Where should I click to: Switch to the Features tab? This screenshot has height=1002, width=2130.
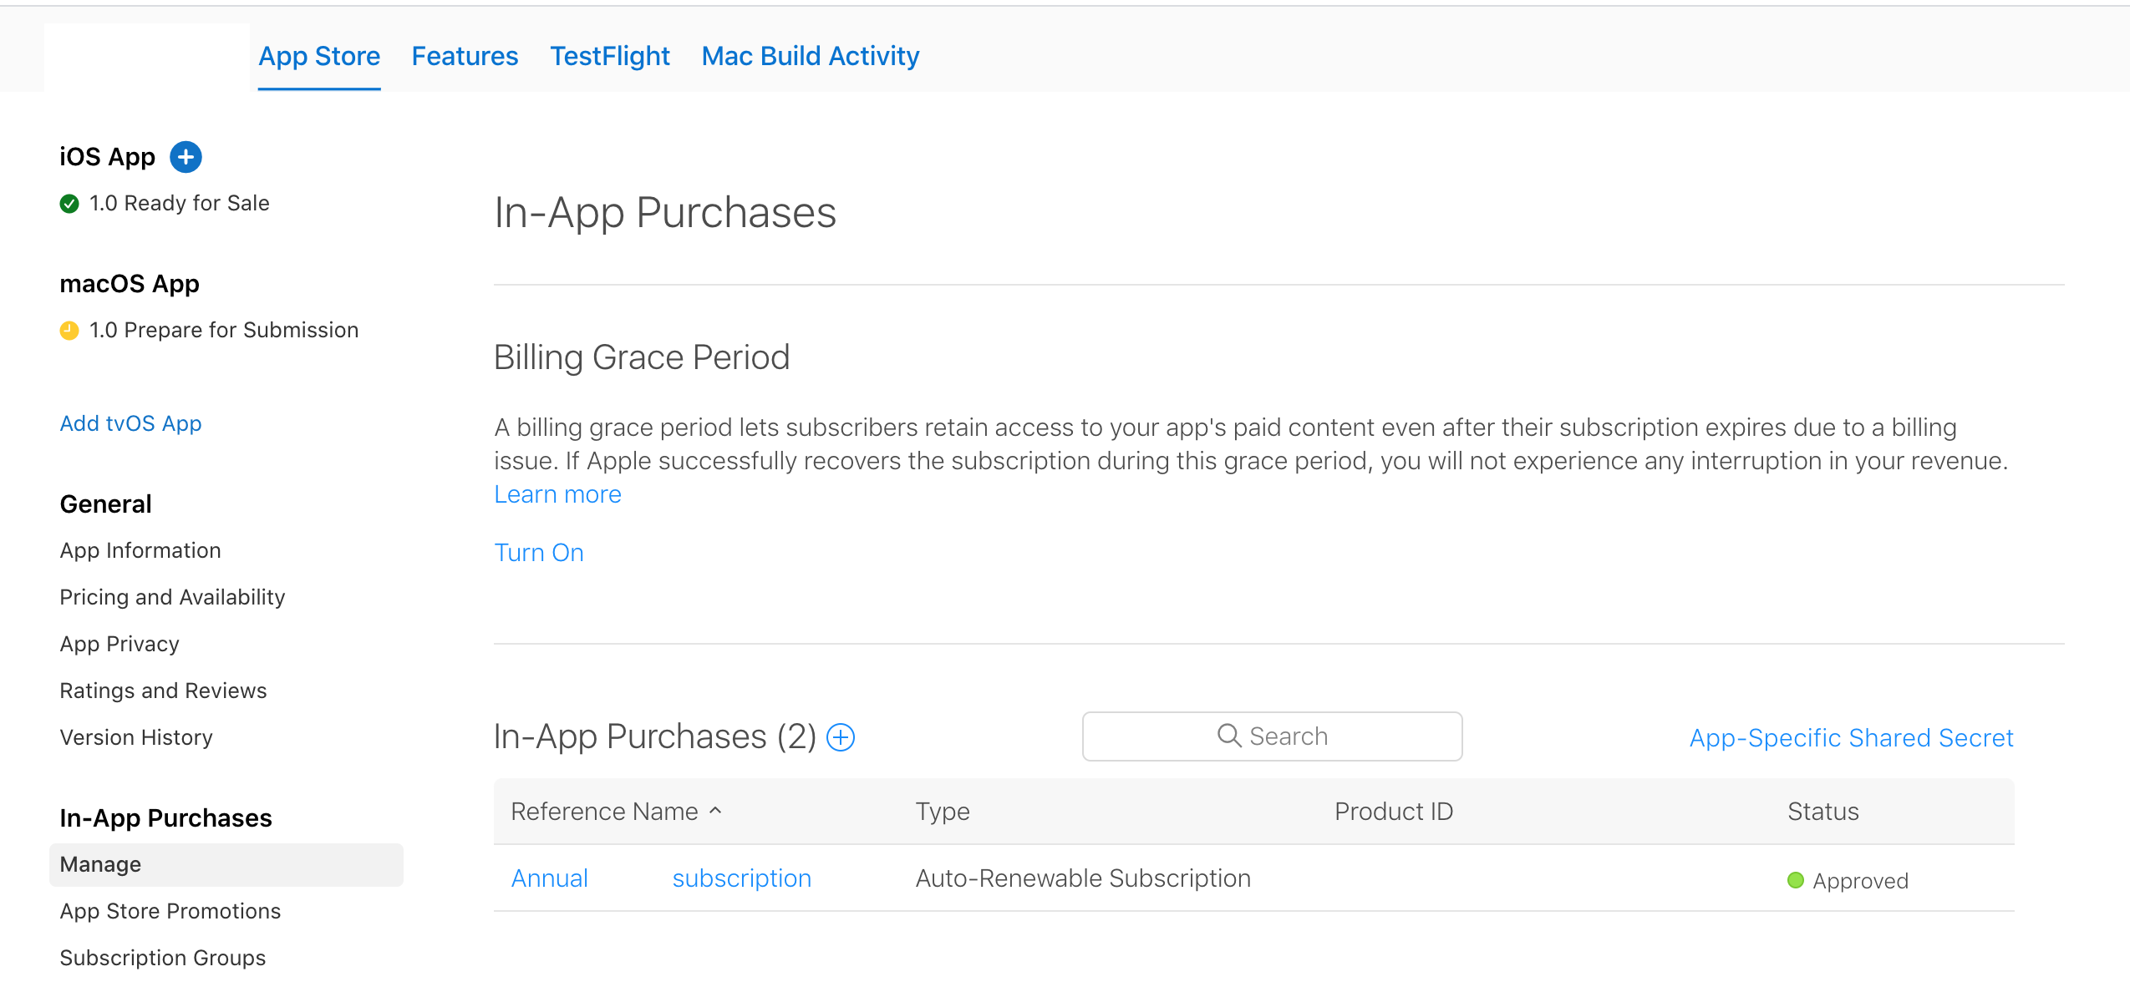click(x=465, y=56)
